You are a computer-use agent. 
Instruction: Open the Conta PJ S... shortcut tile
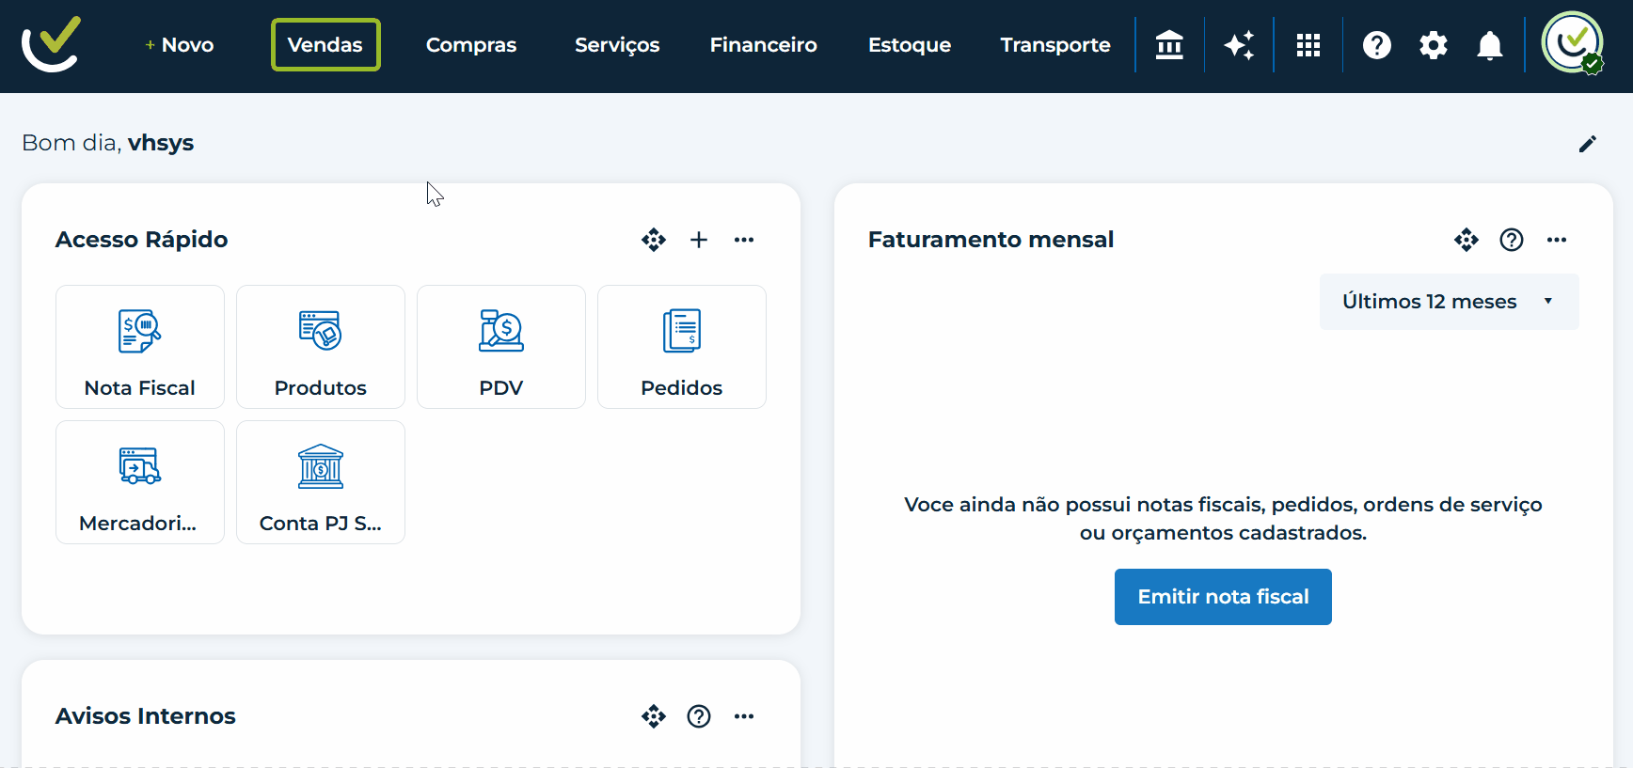click(321, 482)
